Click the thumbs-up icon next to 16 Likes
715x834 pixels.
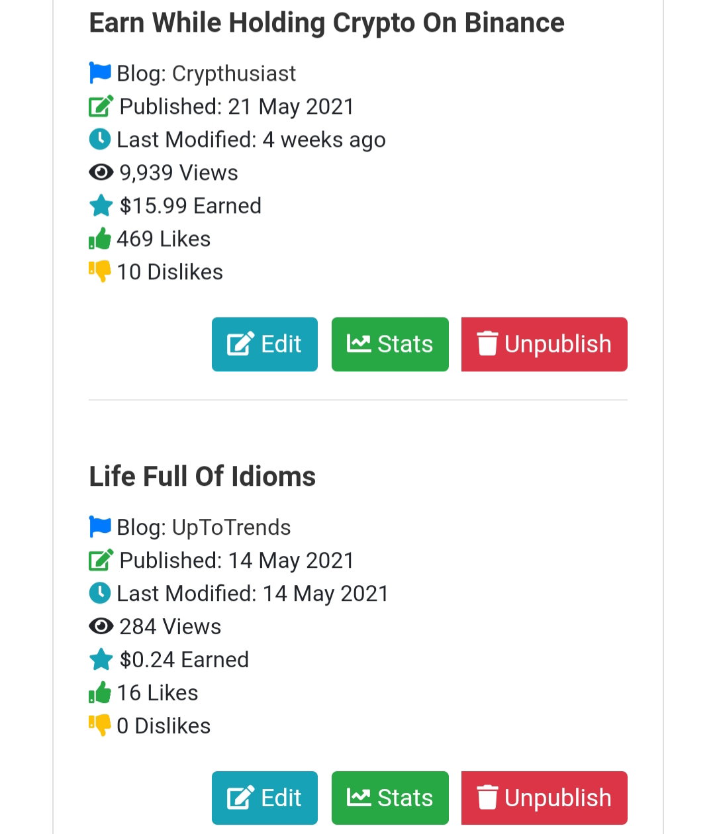(100, 692)
